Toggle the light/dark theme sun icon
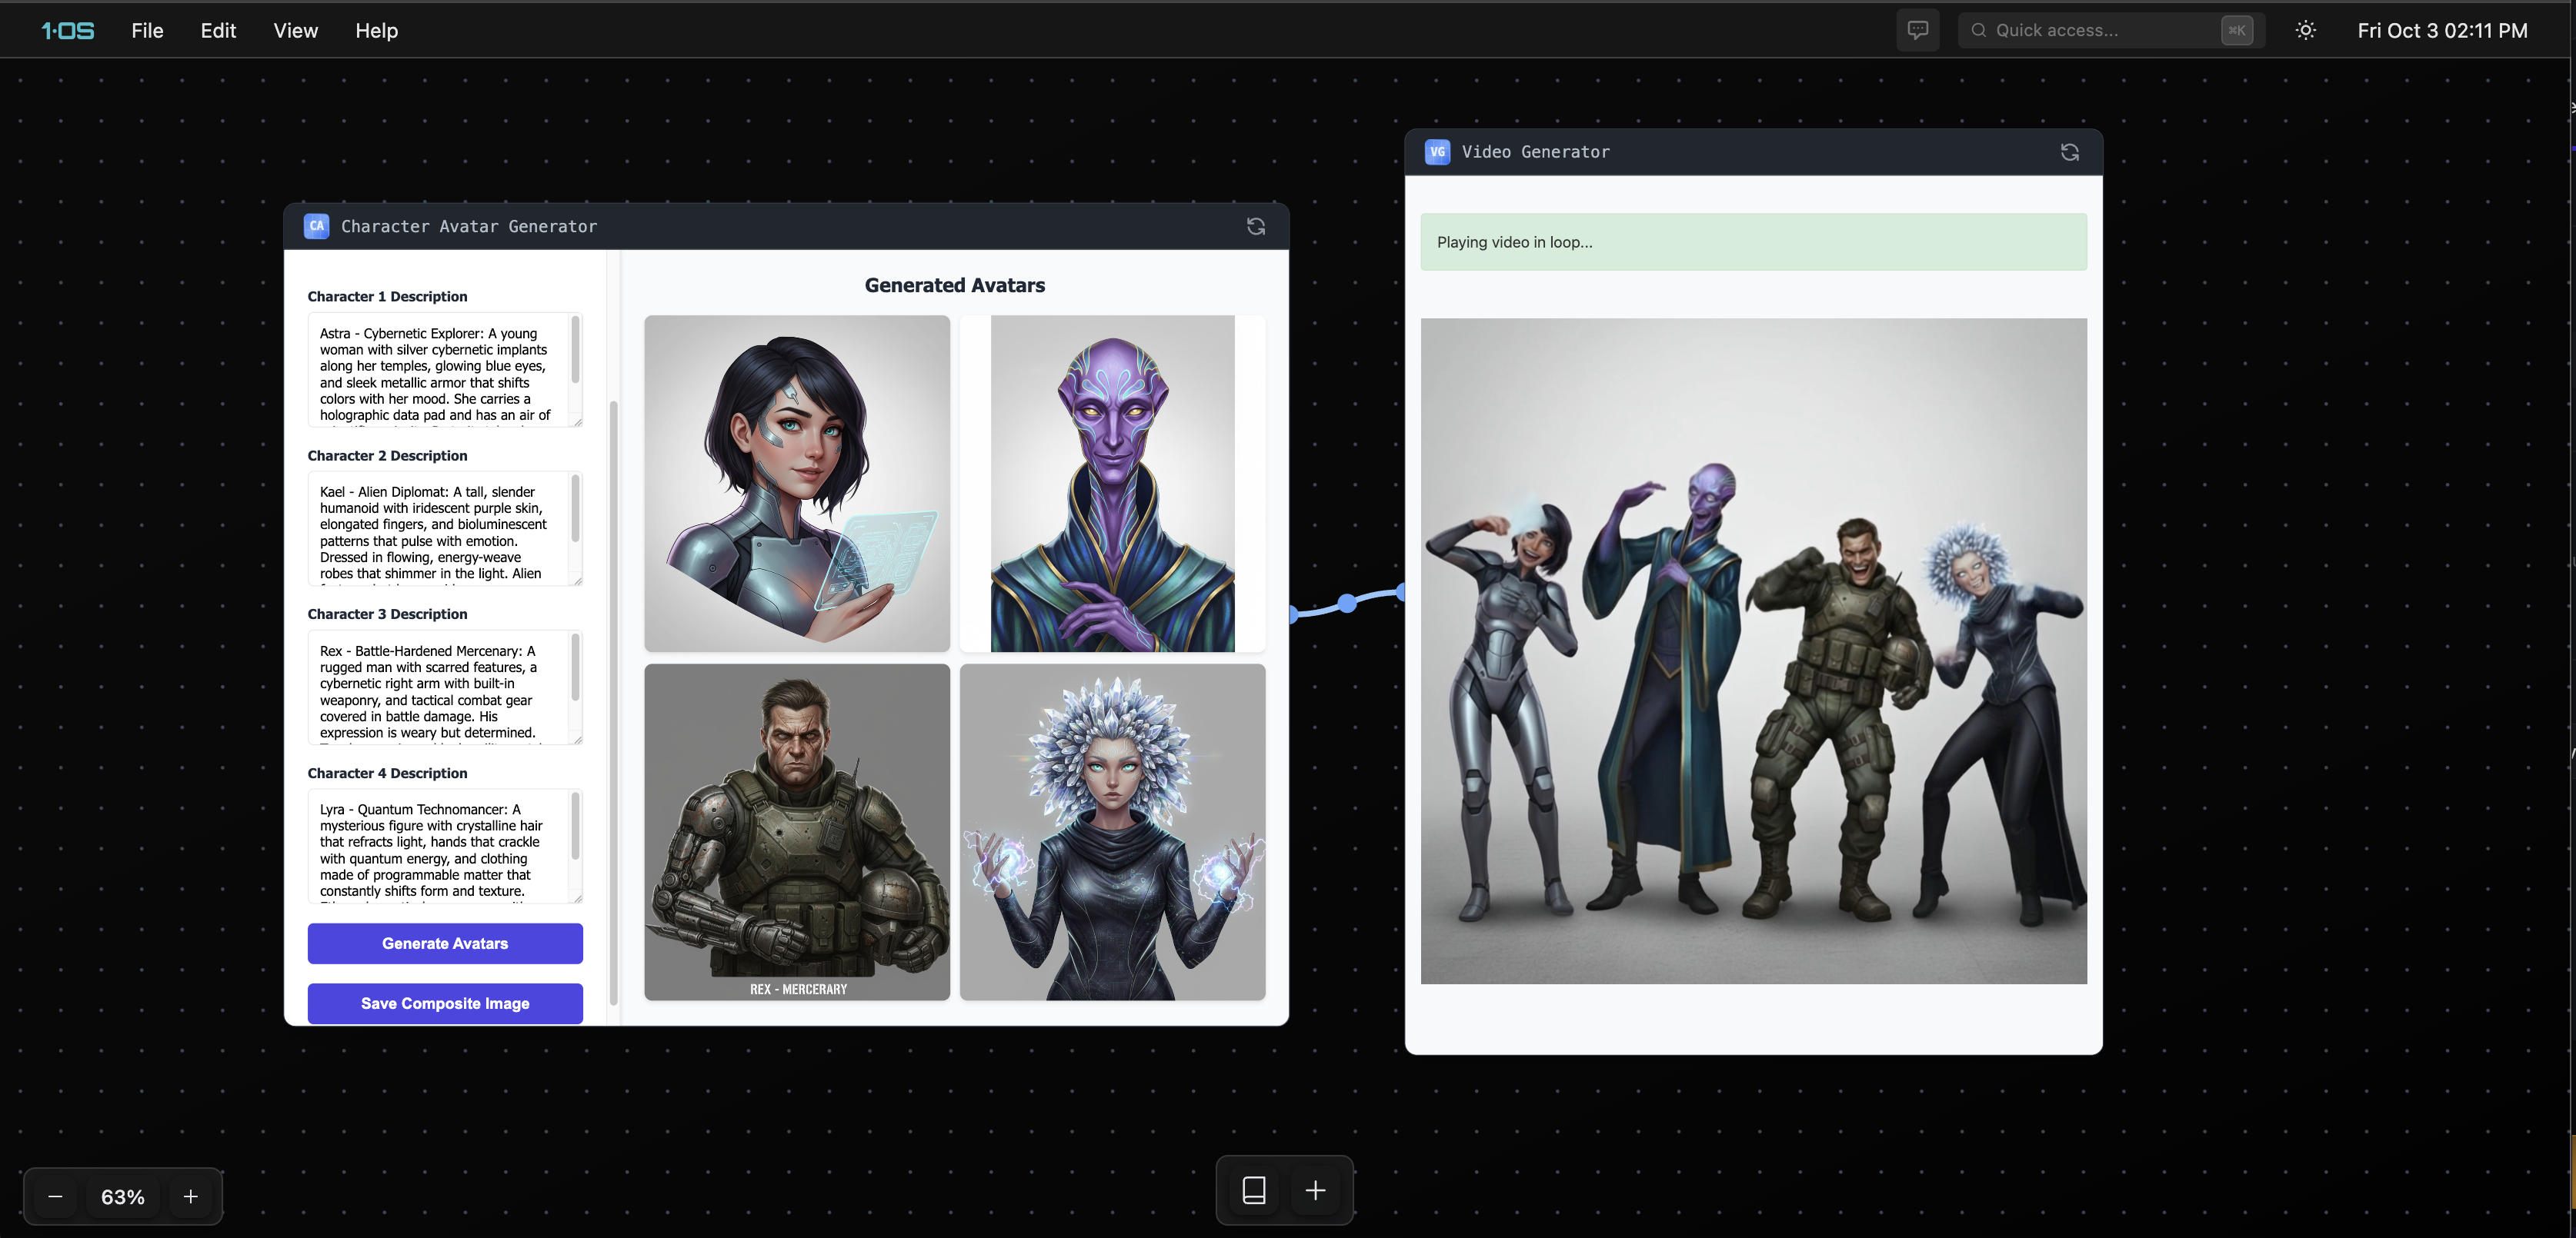 click(x=2305, y=30)
